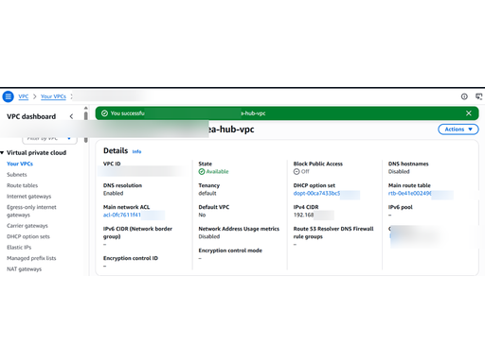This screenshot has height=363, width=485.
Task: Click the Info link beside Details
Action: 136,151
